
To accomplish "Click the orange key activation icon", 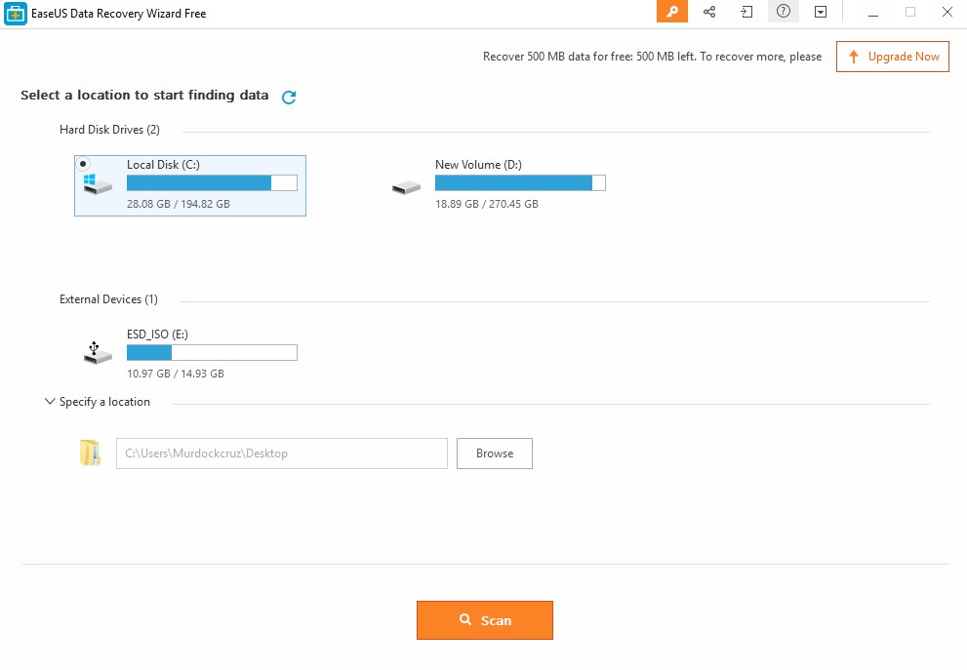I will [x=671, y=12].
